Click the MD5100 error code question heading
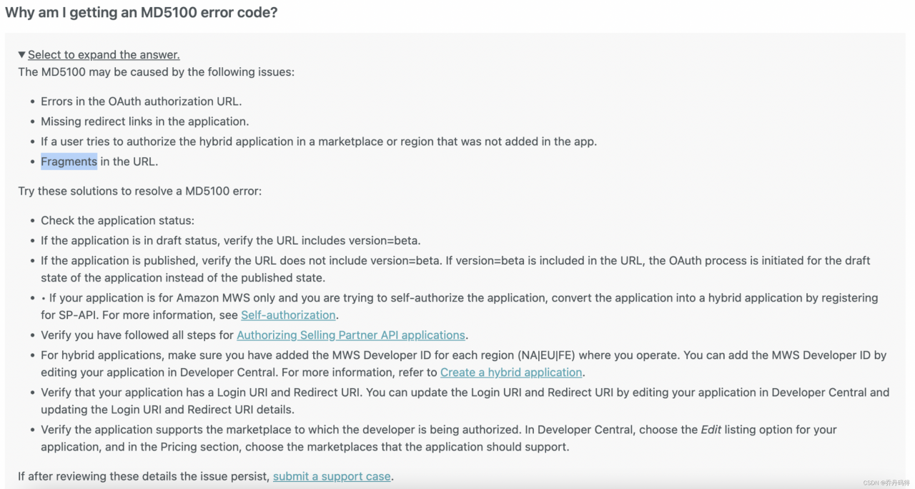915x489 pixels. [141, 12]
